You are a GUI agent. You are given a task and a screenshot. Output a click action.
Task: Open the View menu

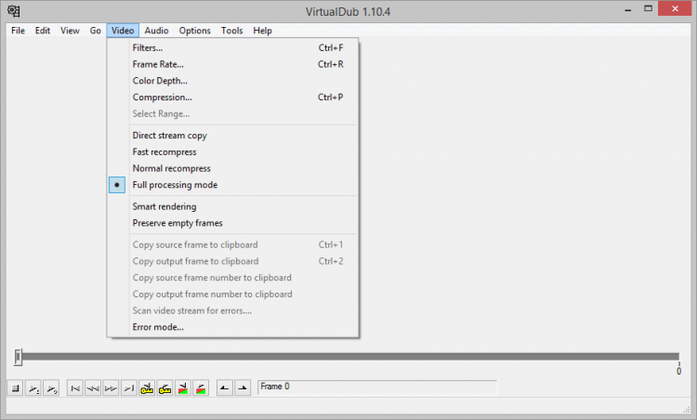[x=70, y=31]
